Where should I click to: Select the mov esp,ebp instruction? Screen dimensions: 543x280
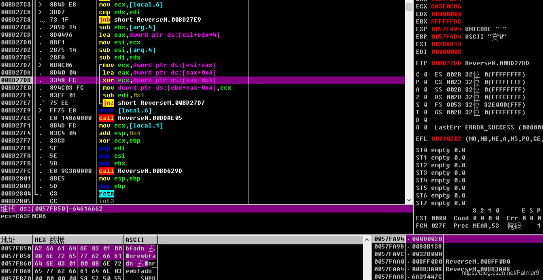[x=120, y=178]
